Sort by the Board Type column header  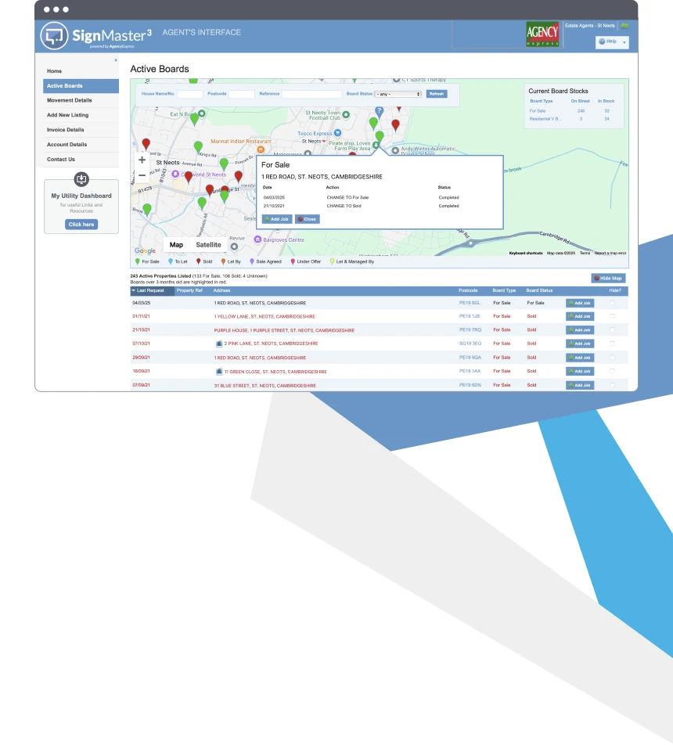504,290
